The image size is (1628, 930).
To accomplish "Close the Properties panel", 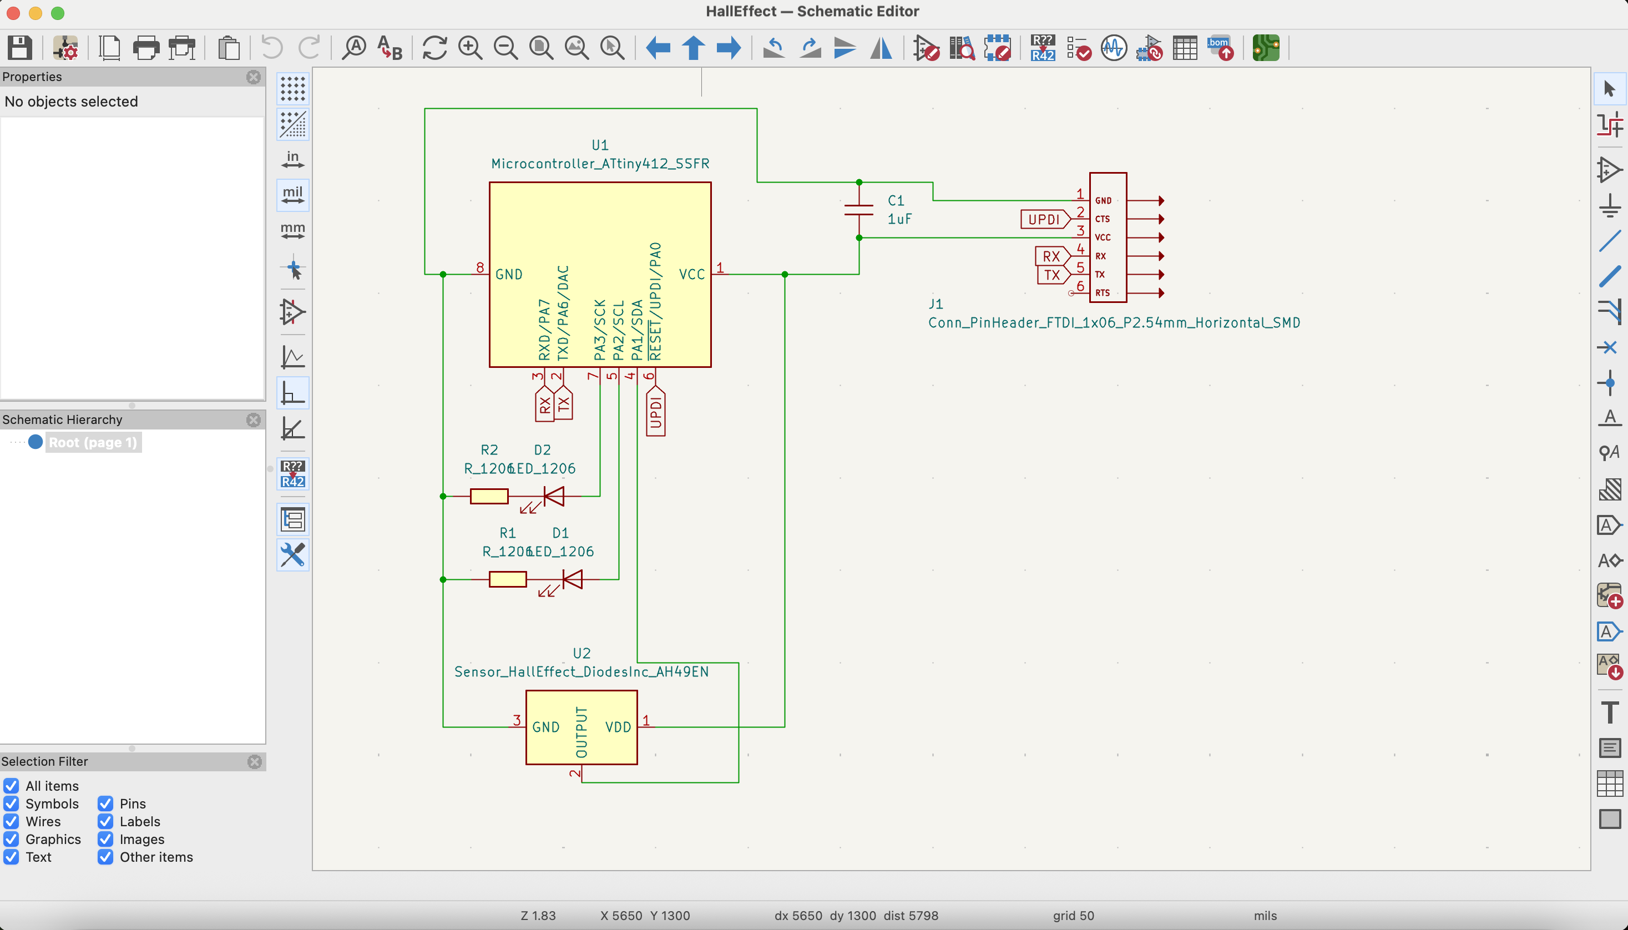I will pyautogui.click(x=254, y=77).
